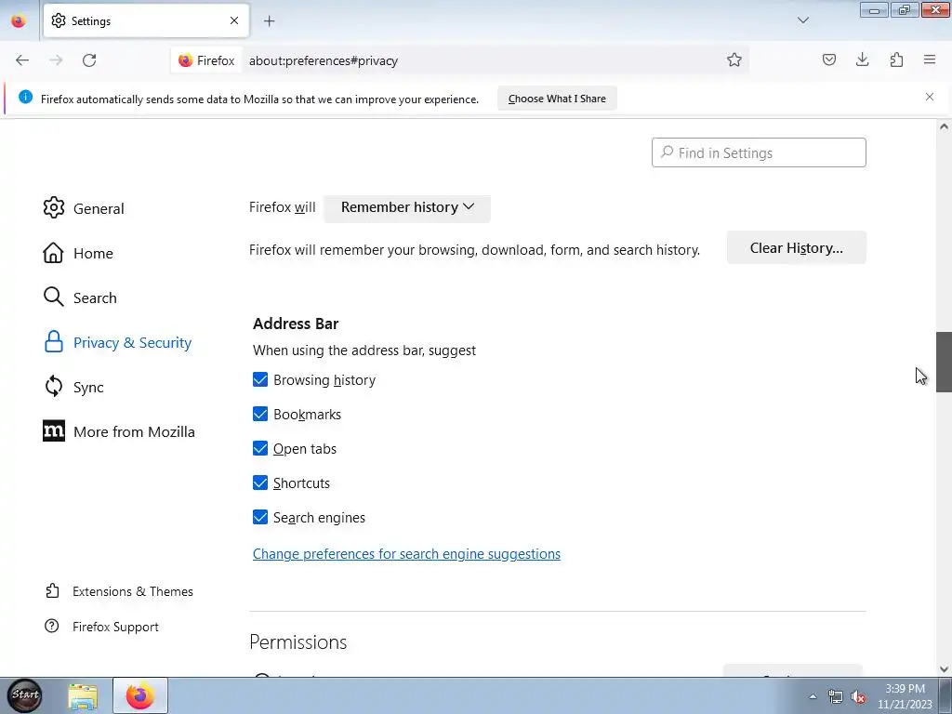Screen dimensions: 952x714
Task: Click the Mozilla m logo icon
Action: coord(53,431)
